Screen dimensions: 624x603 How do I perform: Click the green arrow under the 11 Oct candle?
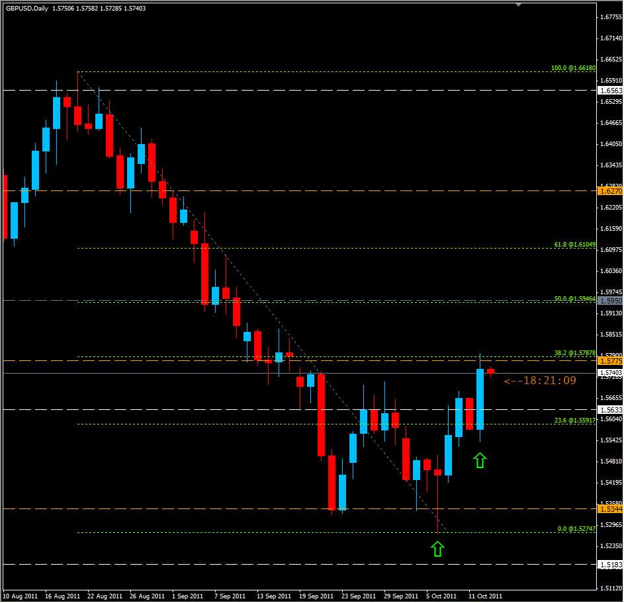(x=480, y=460)
